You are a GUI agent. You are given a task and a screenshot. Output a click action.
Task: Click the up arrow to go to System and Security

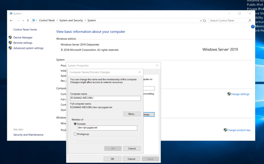pyautogui.click(x=28, y=20)
